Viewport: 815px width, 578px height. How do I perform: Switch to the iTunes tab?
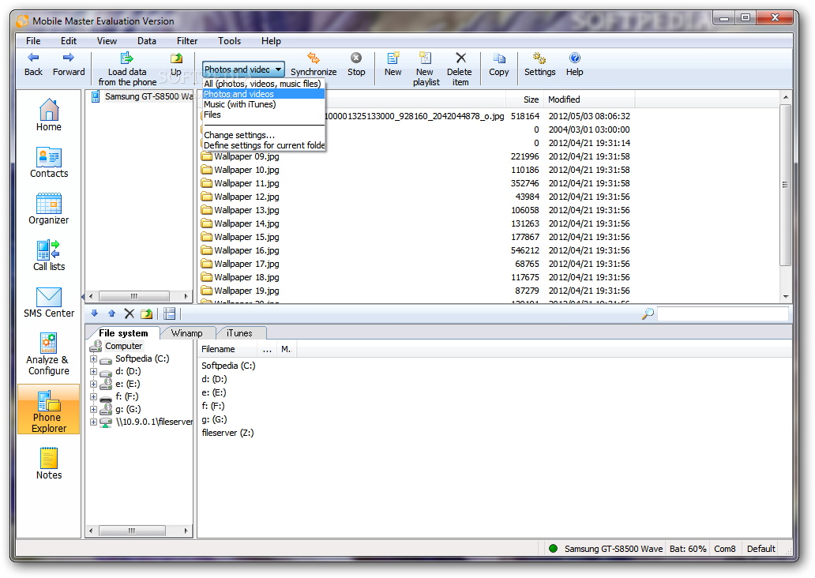[239, 333]
